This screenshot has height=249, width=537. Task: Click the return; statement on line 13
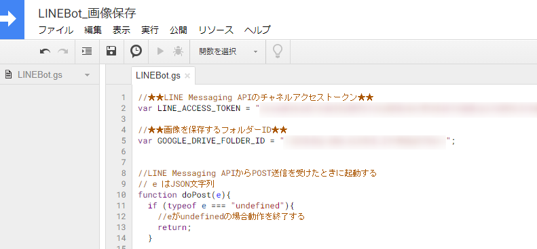(174, 227)
